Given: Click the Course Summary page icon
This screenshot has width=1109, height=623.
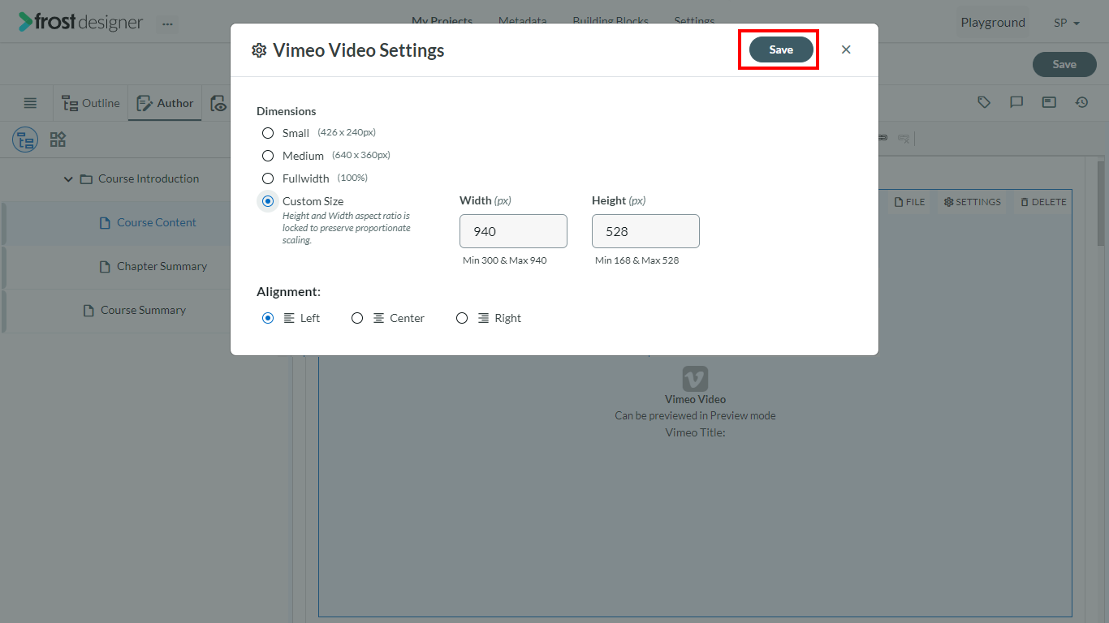Looking at the screenshot, I should click(88, 311).
